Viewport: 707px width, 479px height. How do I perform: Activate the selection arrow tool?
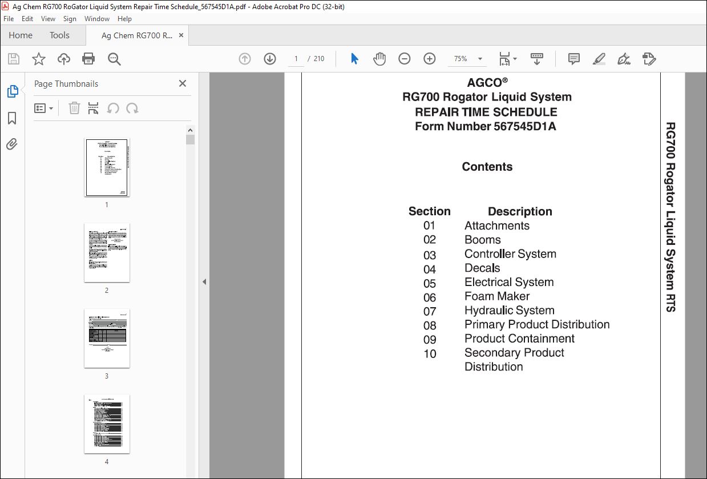pos(354,59)
